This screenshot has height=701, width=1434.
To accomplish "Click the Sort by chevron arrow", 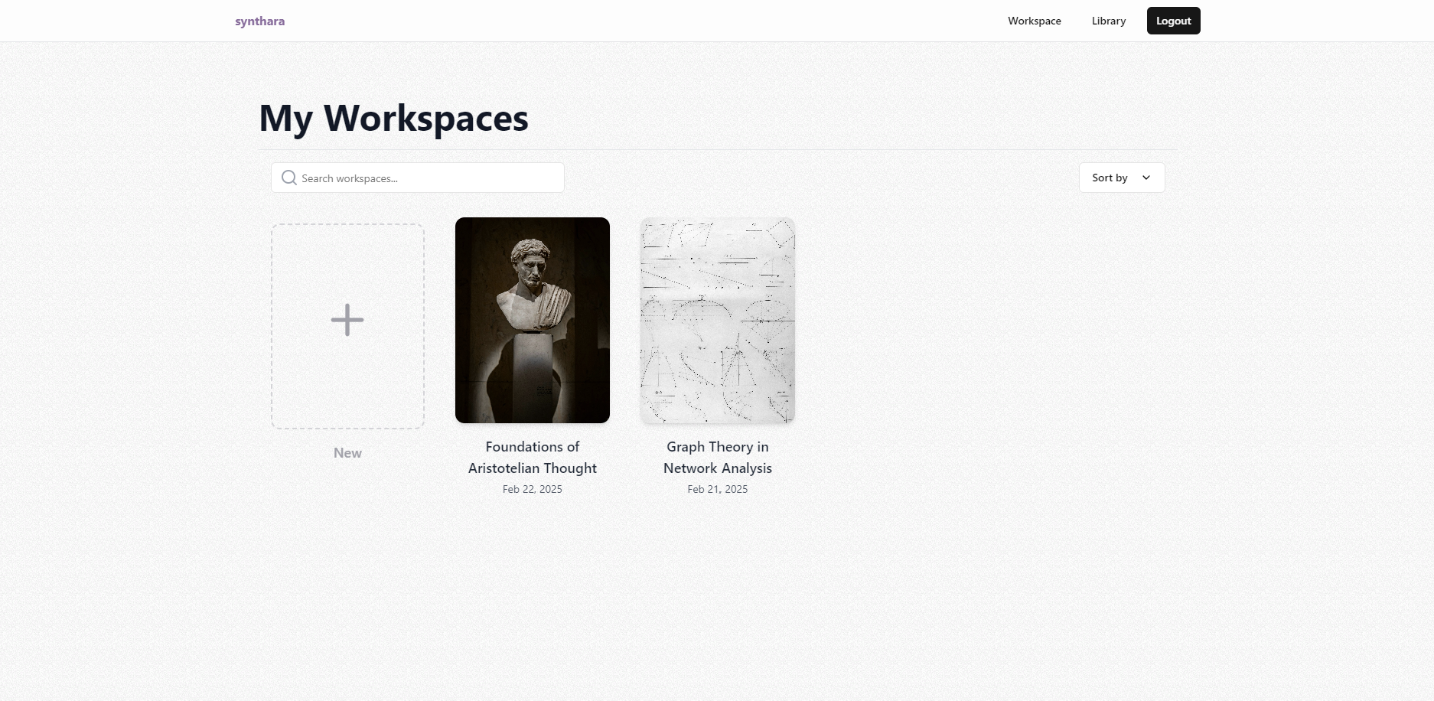I will [x=1146, y=178].
